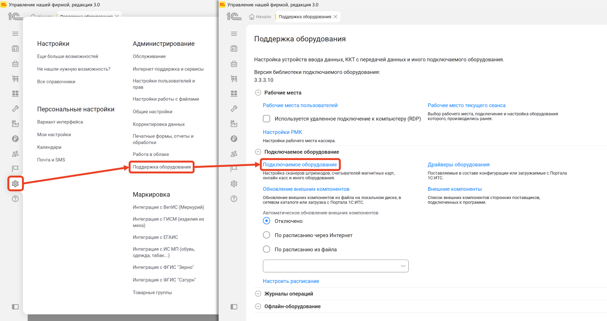Open the wrench works section in right window
The height and width of the screenshot is (321, 607).
pyautogui.click(x=234, y=109)
